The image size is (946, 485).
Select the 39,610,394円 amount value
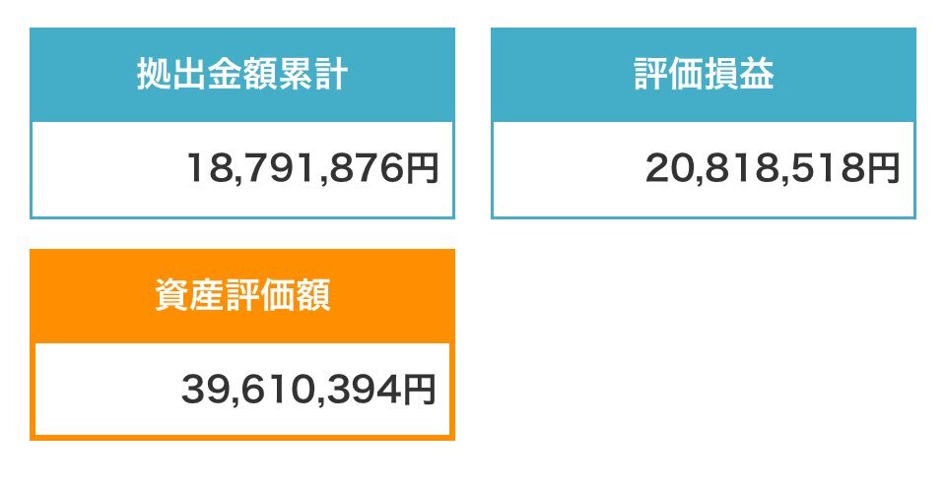308,390
